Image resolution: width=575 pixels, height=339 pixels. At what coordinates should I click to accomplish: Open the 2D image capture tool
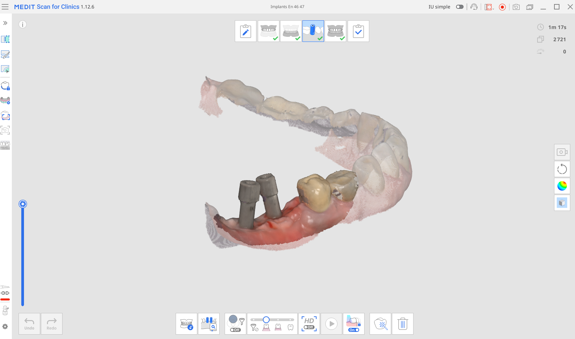(x=5, y=130)
